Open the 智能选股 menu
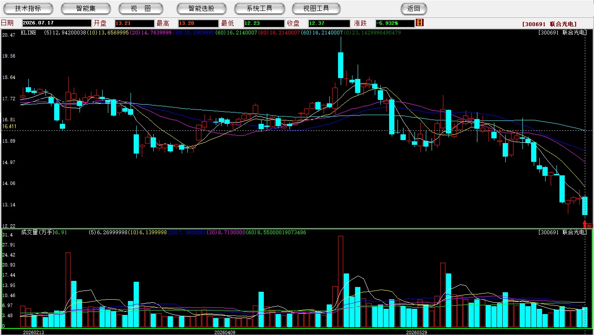This screenshot has width=594, height=335. (x=201, y=8)
